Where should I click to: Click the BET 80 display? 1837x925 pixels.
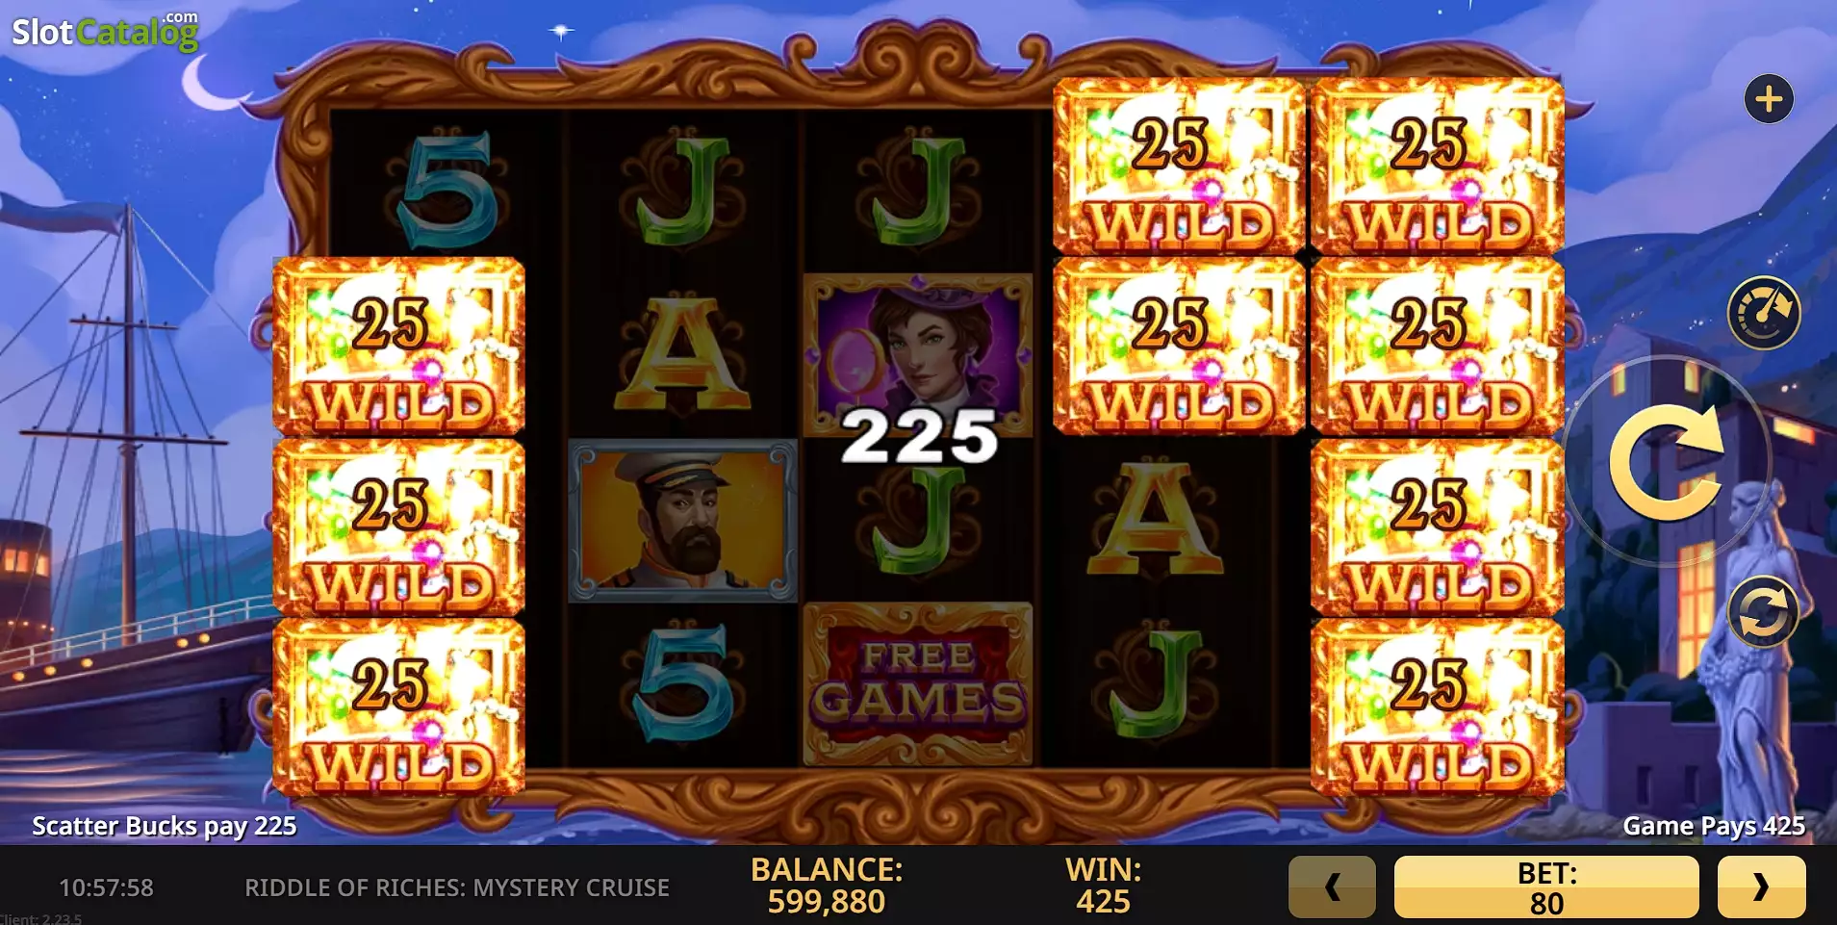1546,886
